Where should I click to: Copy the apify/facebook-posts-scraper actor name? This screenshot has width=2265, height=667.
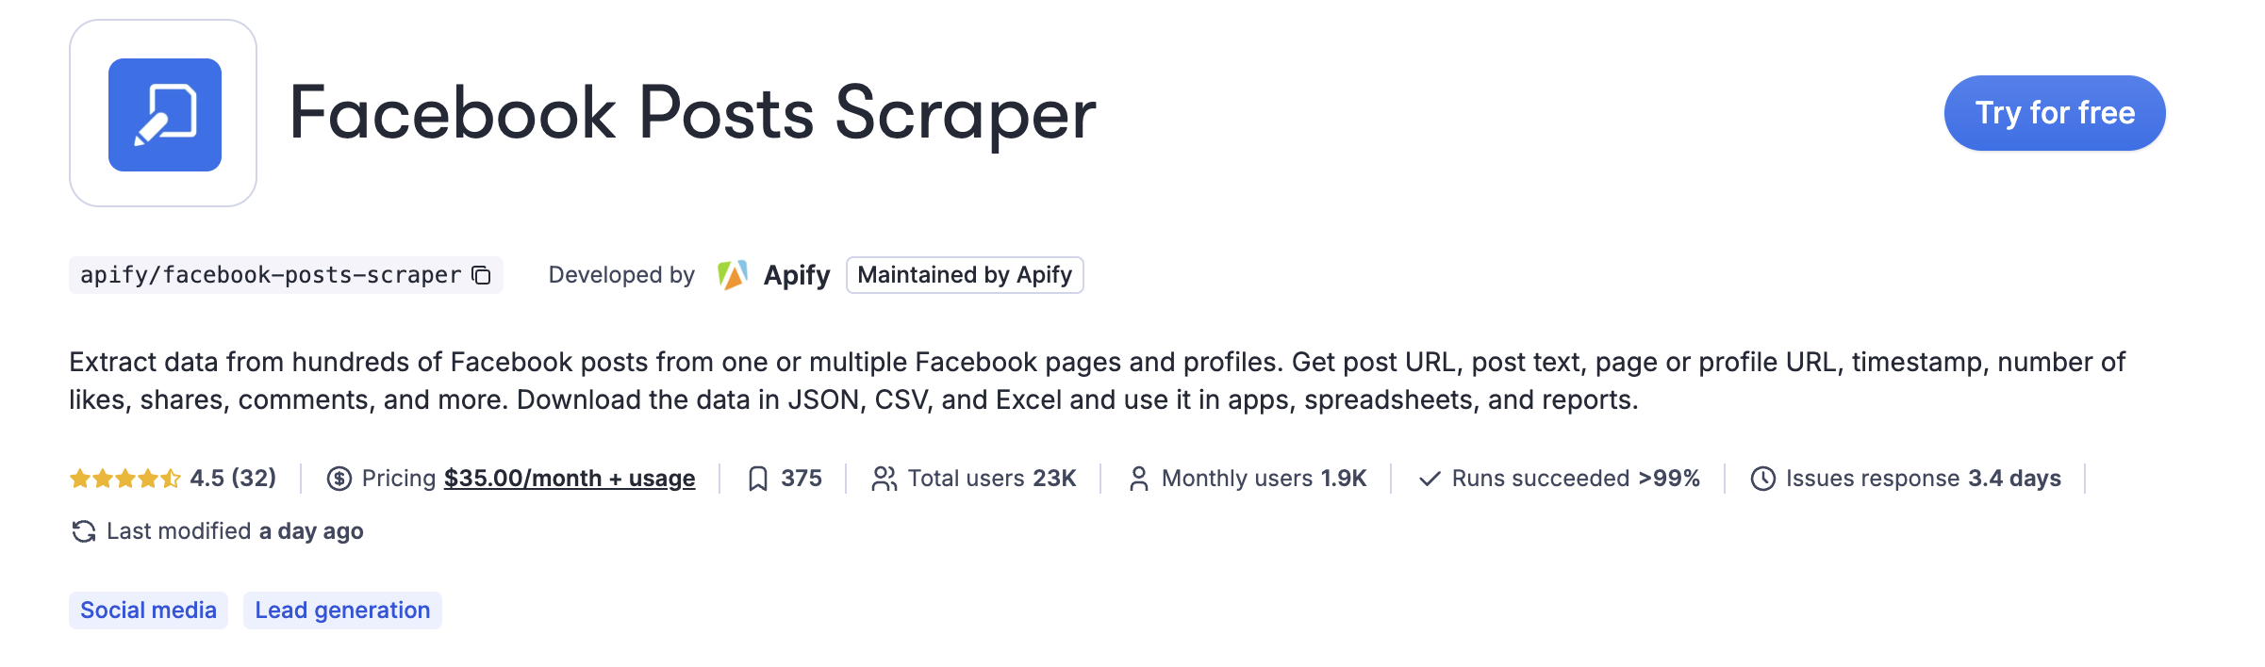[x=482, y=275]
